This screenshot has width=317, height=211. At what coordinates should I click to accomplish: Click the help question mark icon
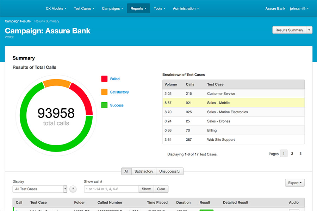point(73,189)
